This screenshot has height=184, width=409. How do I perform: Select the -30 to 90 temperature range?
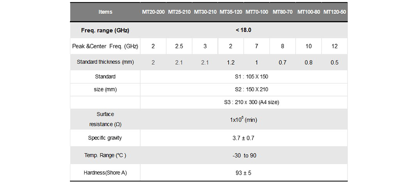243,155
